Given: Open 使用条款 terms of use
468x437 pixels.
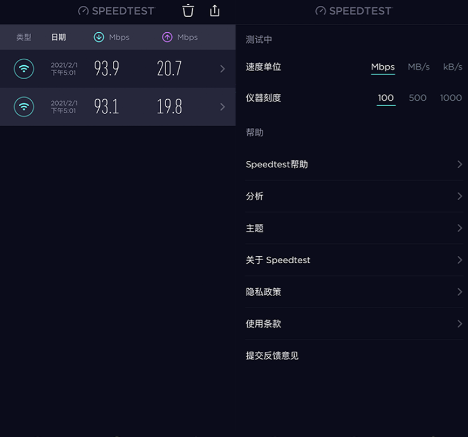Looking at the screenshot, I should coord(354,324).
